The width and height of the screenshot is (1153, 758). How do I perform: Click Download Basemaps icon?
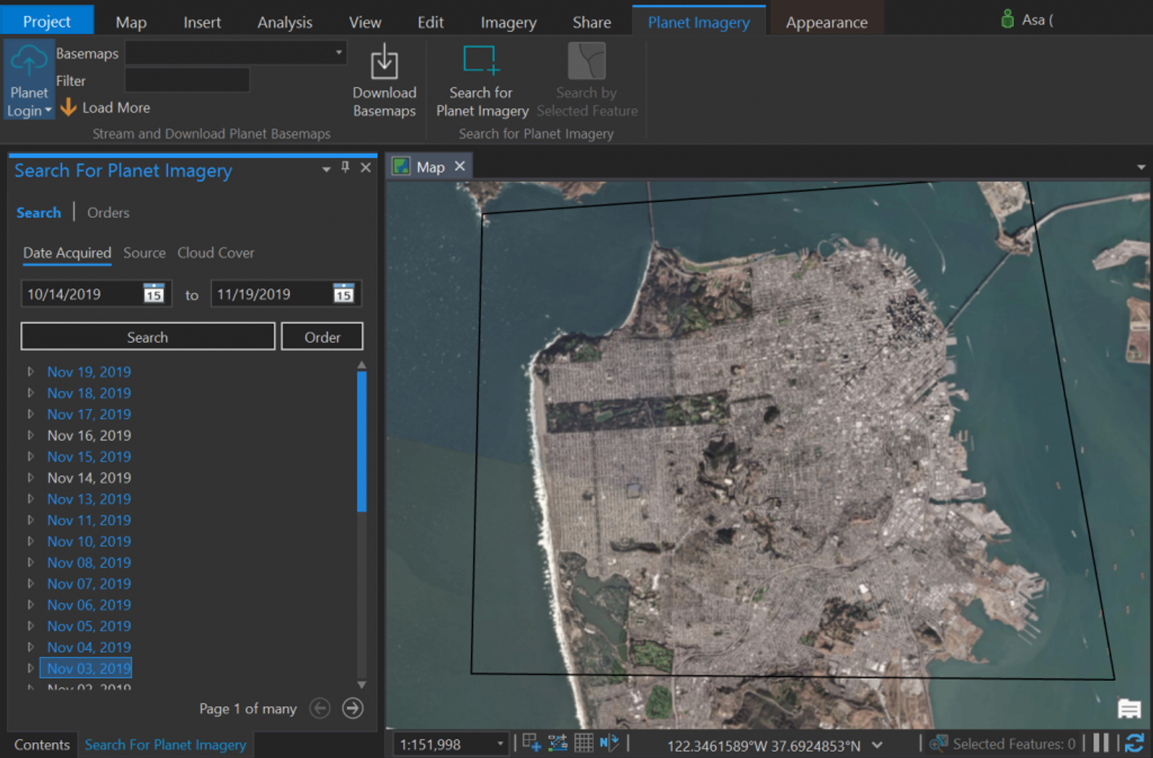tap(384, 63)
